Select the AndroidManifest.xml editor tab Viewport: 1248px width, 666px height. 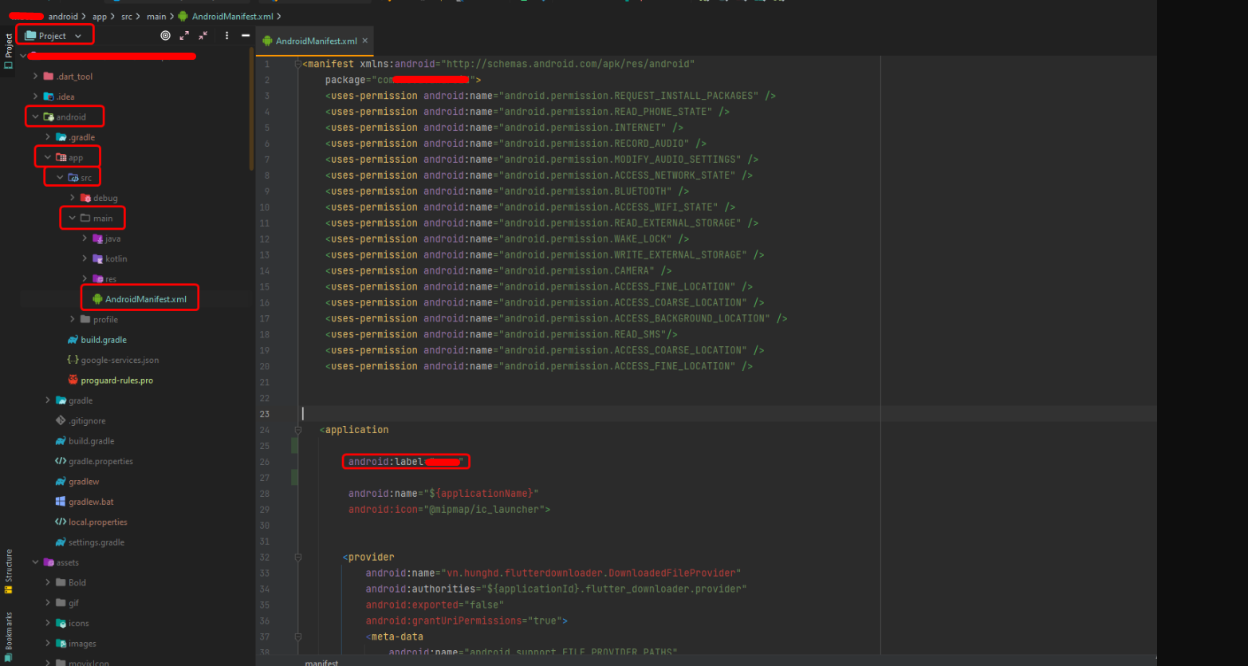[x=316, y=41]
